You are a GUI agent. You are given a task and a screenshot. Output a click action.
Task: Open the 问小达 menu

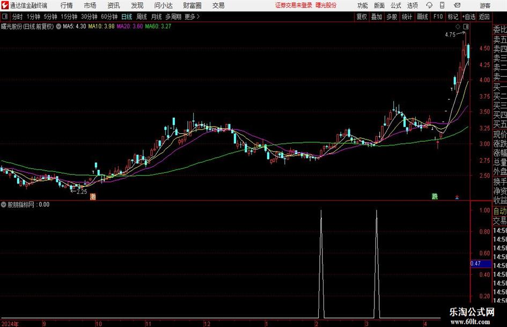coord(163,5)
